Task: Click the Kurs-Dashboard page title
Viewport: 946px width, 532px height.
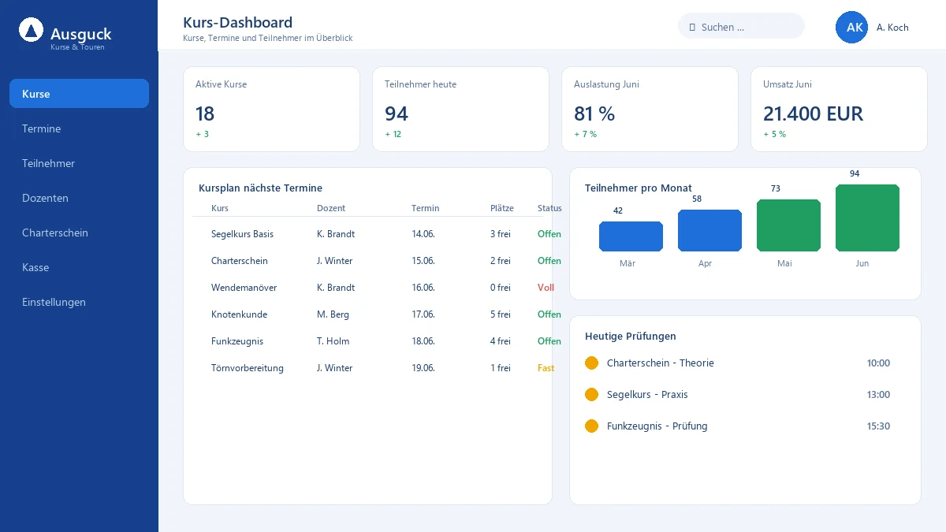Action: pos(237,23)
